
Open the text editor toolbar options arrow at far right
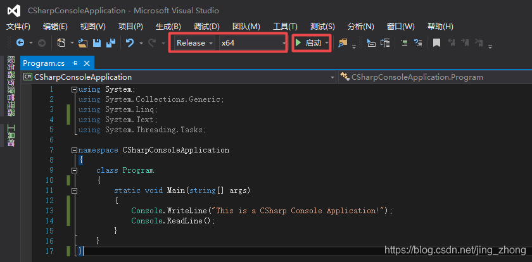[x=490, y=46]
